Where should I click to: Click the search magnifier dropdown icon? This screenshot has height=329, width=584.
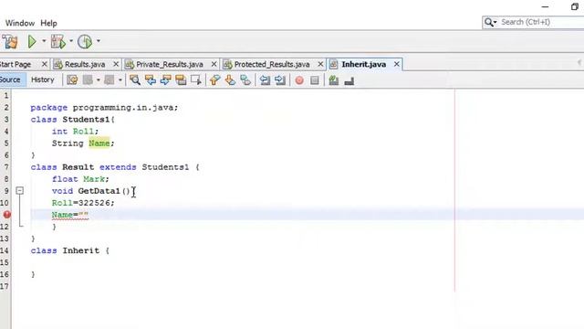490,22
